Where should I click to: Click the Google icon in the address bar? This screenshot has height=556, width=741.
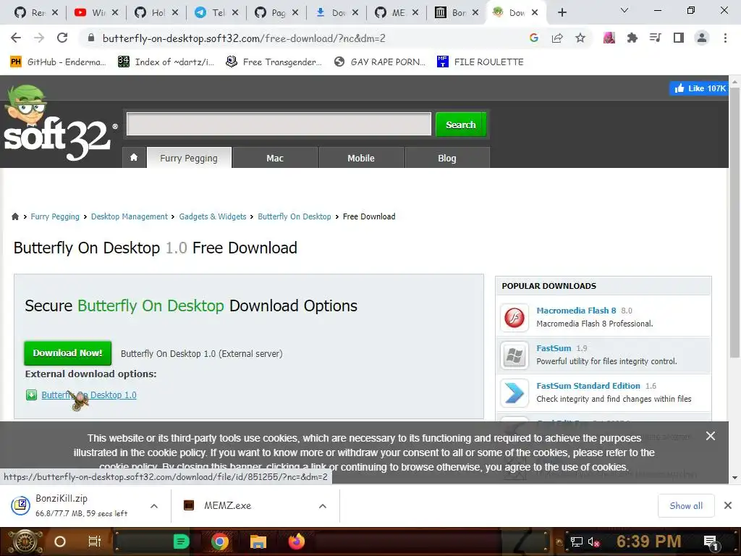pos(533,38)
